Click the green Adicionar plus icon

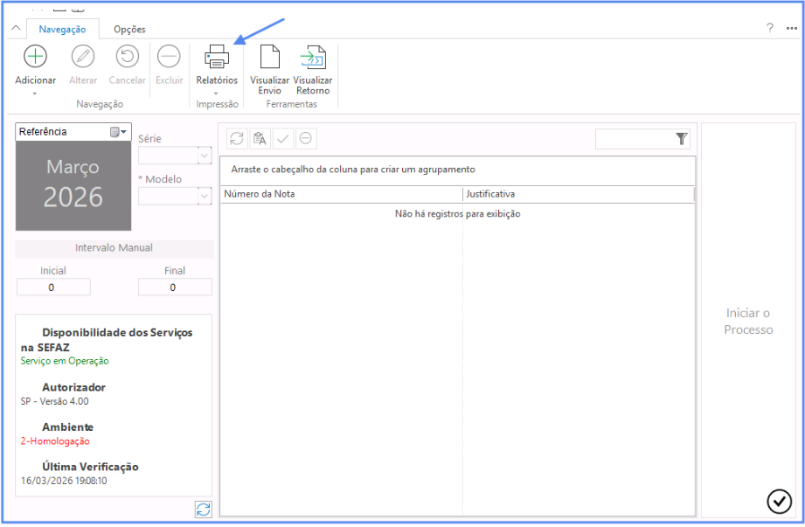tap(35, 57)
